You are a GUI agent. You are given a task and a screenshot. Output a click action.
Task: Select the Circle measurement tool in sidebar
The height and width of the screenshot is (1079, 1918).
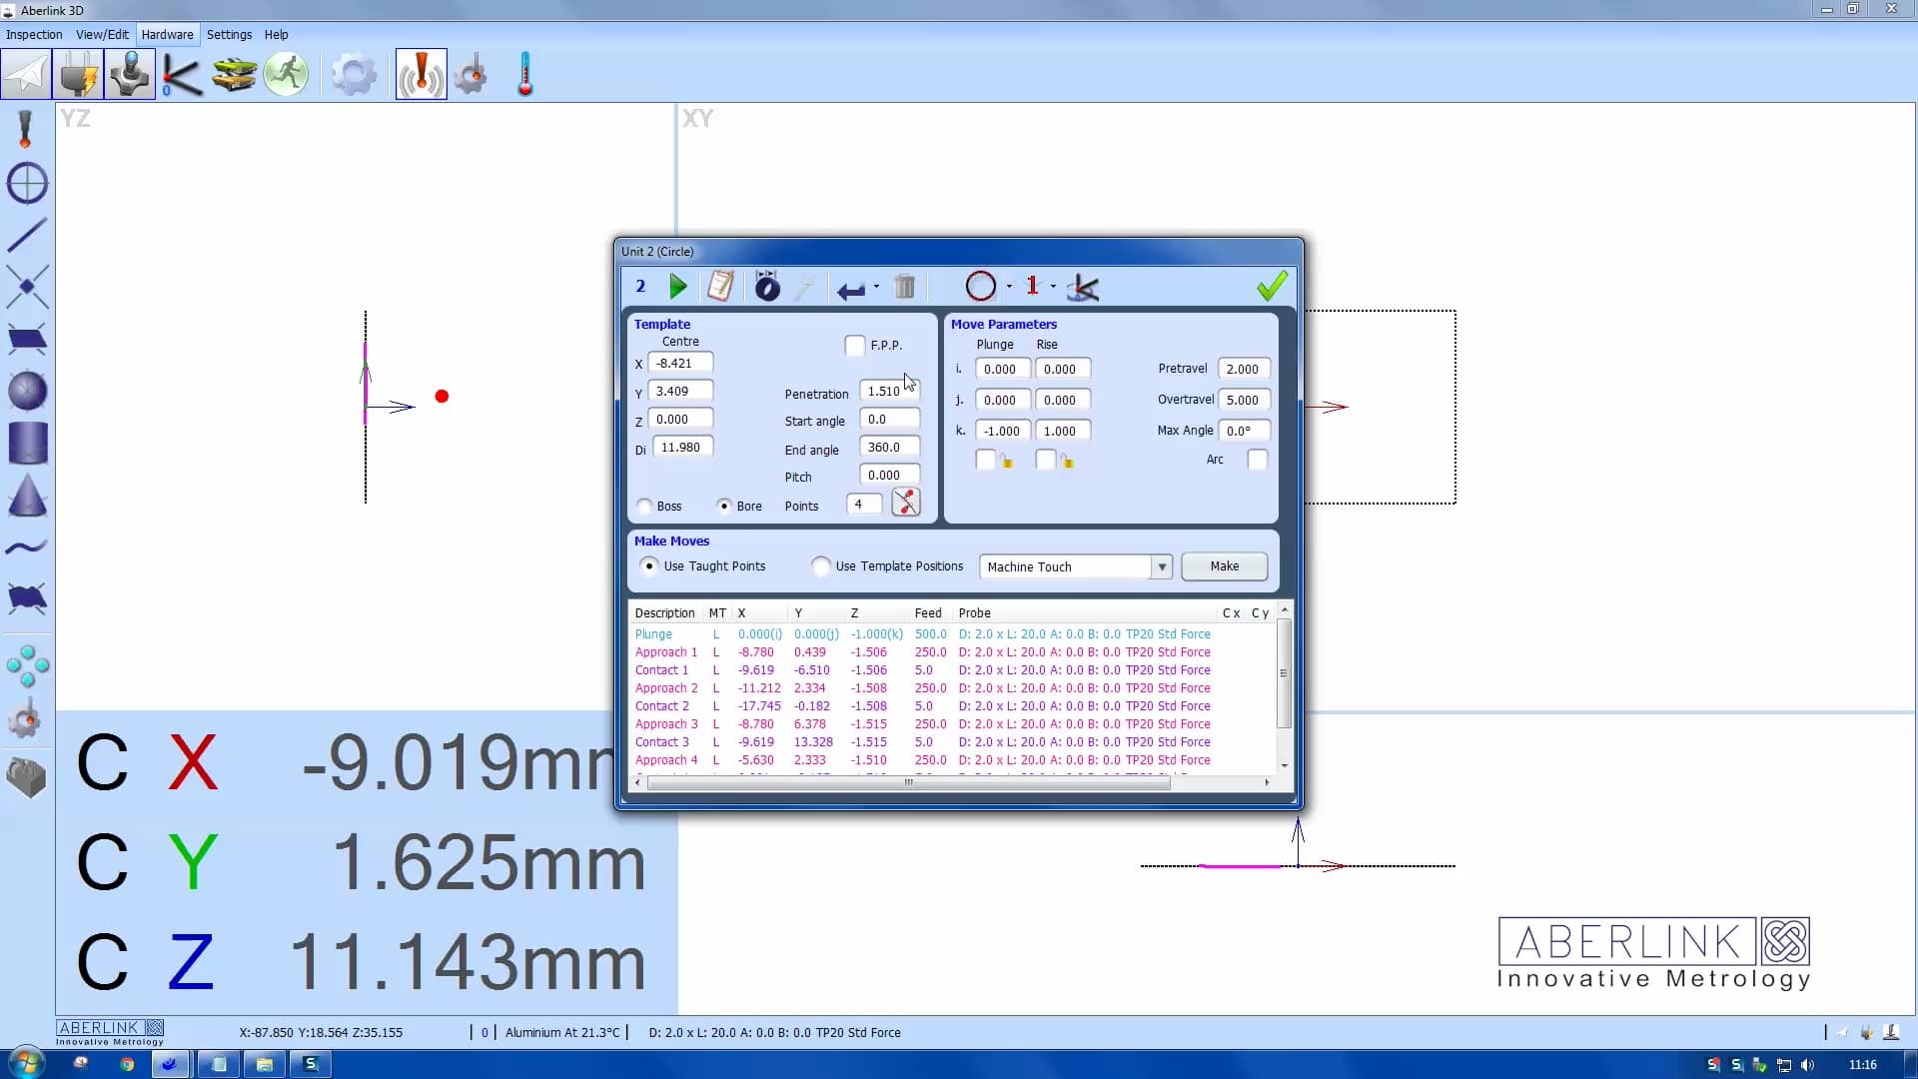[27, 184]
